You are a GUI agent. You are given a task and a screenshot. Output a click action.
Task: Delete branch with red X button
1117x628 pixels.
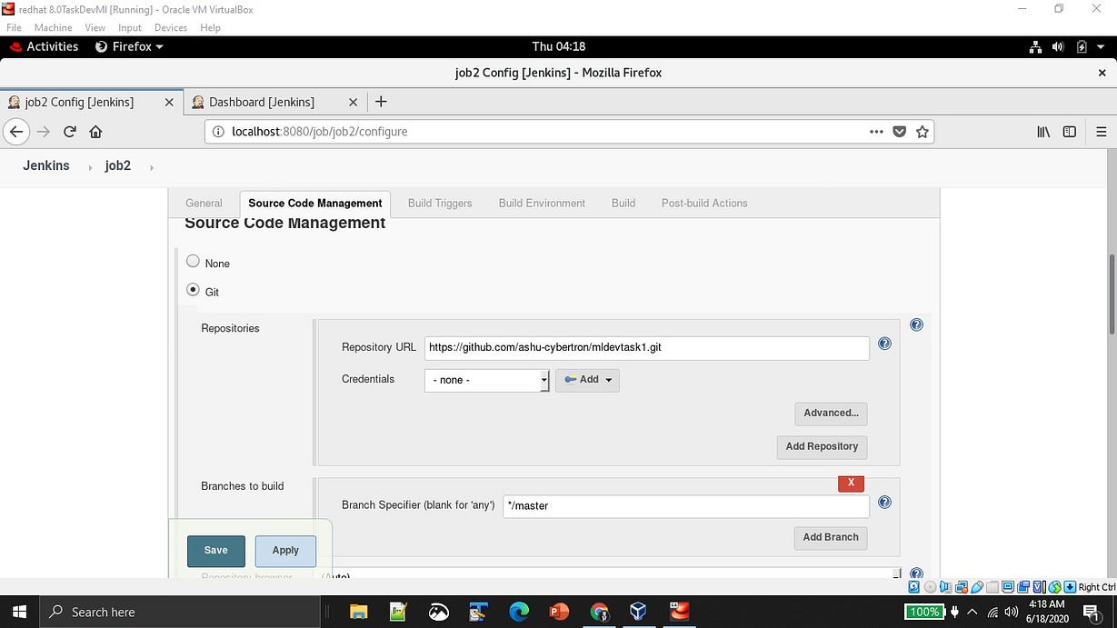(851, 483)
